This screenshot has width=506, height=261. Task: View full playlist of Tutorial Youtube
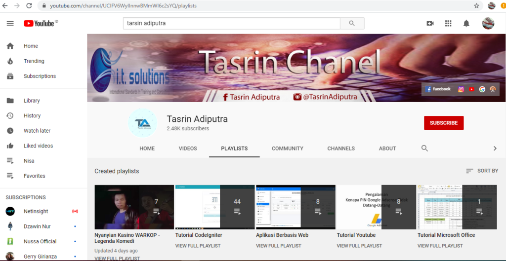point(360,246)
